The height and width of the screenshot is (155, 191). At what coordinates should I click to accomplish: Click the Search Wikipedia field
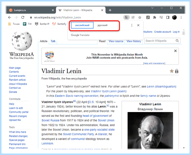point(160,41)
